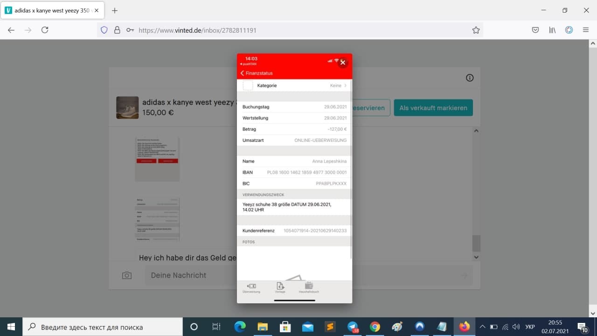Save the page to Pocket
The width and height of the screenshot is (597, 336).
pos(535,30)
